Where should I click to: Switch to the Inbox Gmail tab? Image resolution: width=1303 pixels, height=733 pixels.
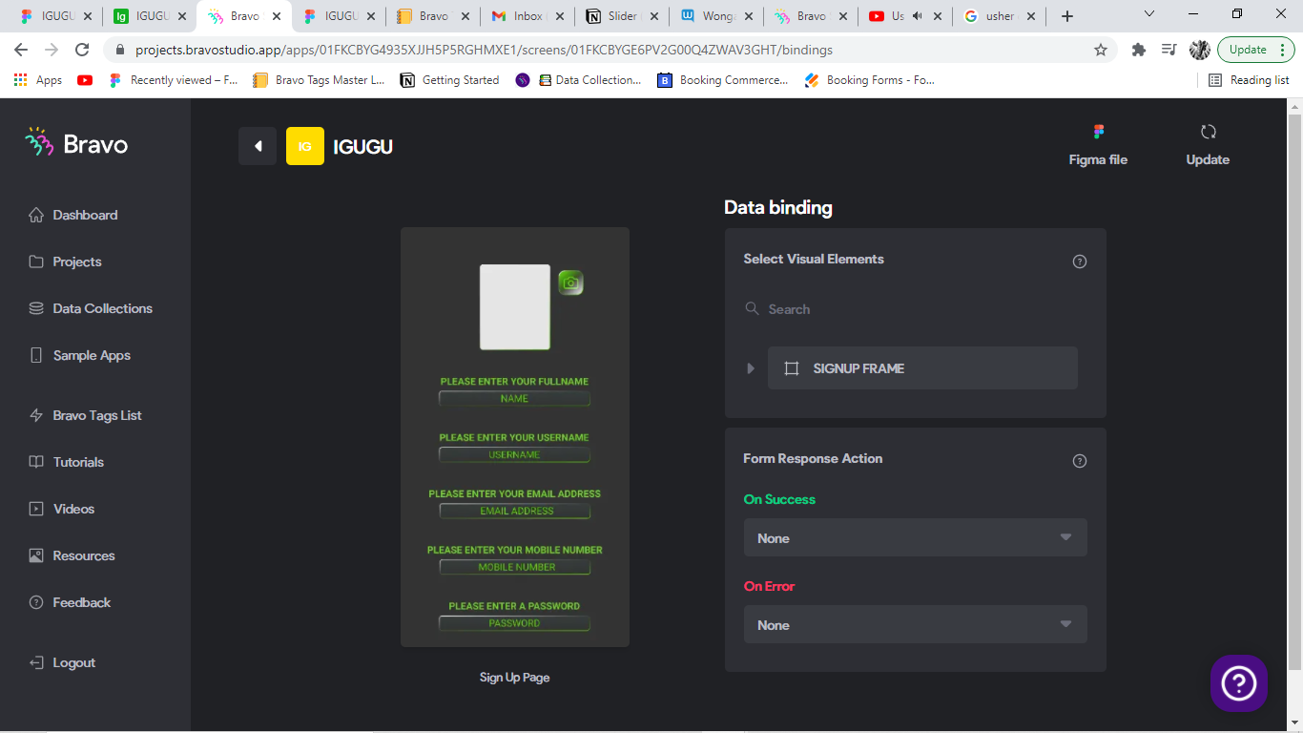(527, 16)
